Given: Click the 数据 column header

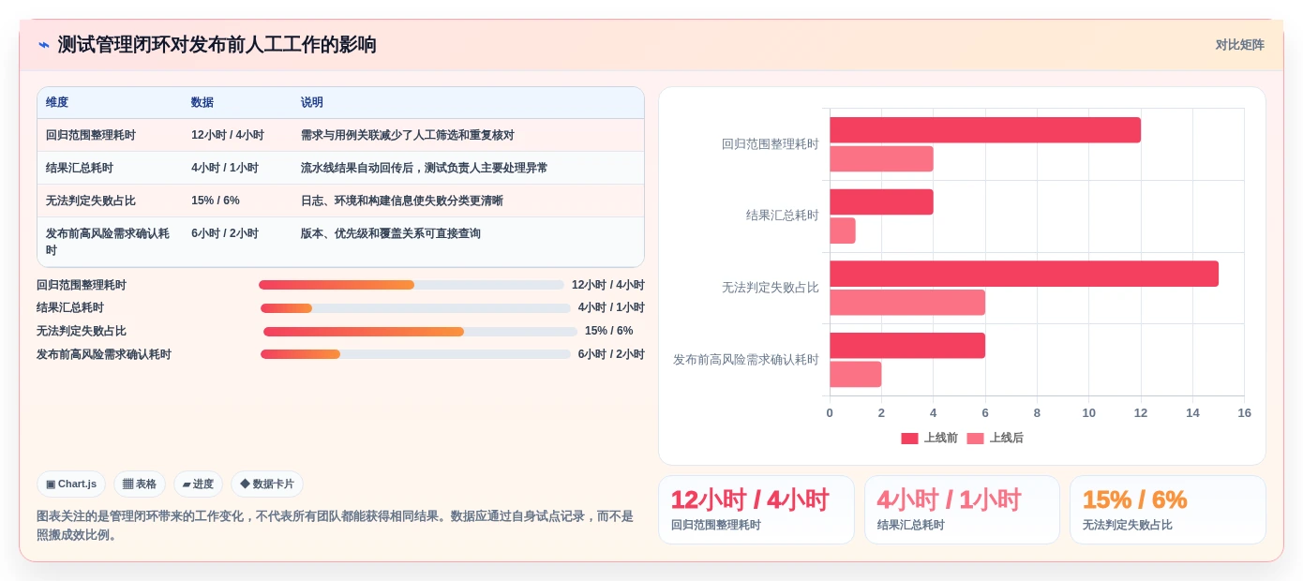Looking at the screenshot, I should tap(202, 102).
